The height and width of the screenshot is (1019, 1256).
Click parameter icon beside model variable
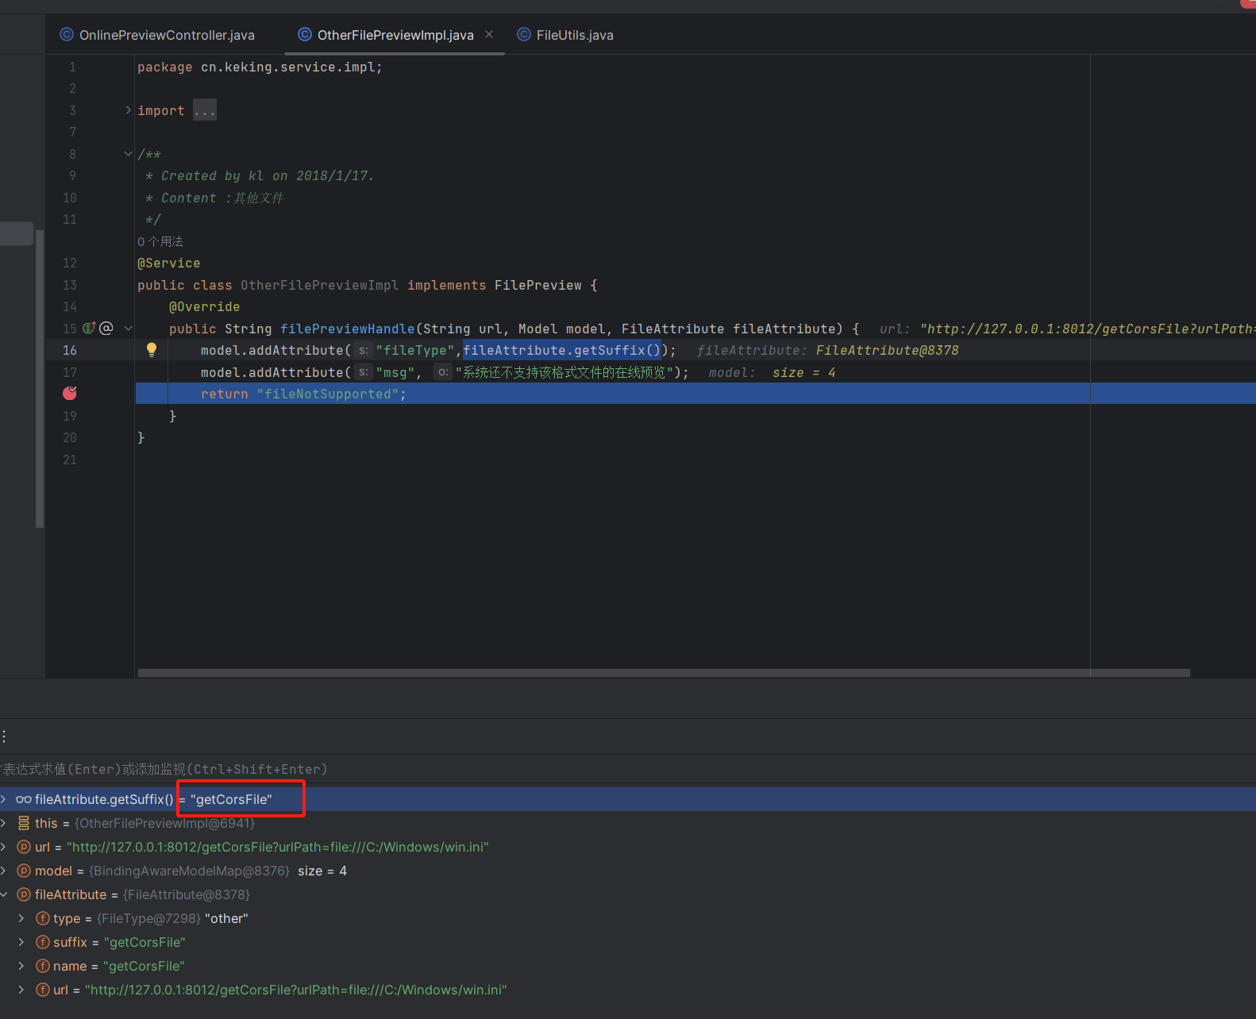tap(24, 871)
